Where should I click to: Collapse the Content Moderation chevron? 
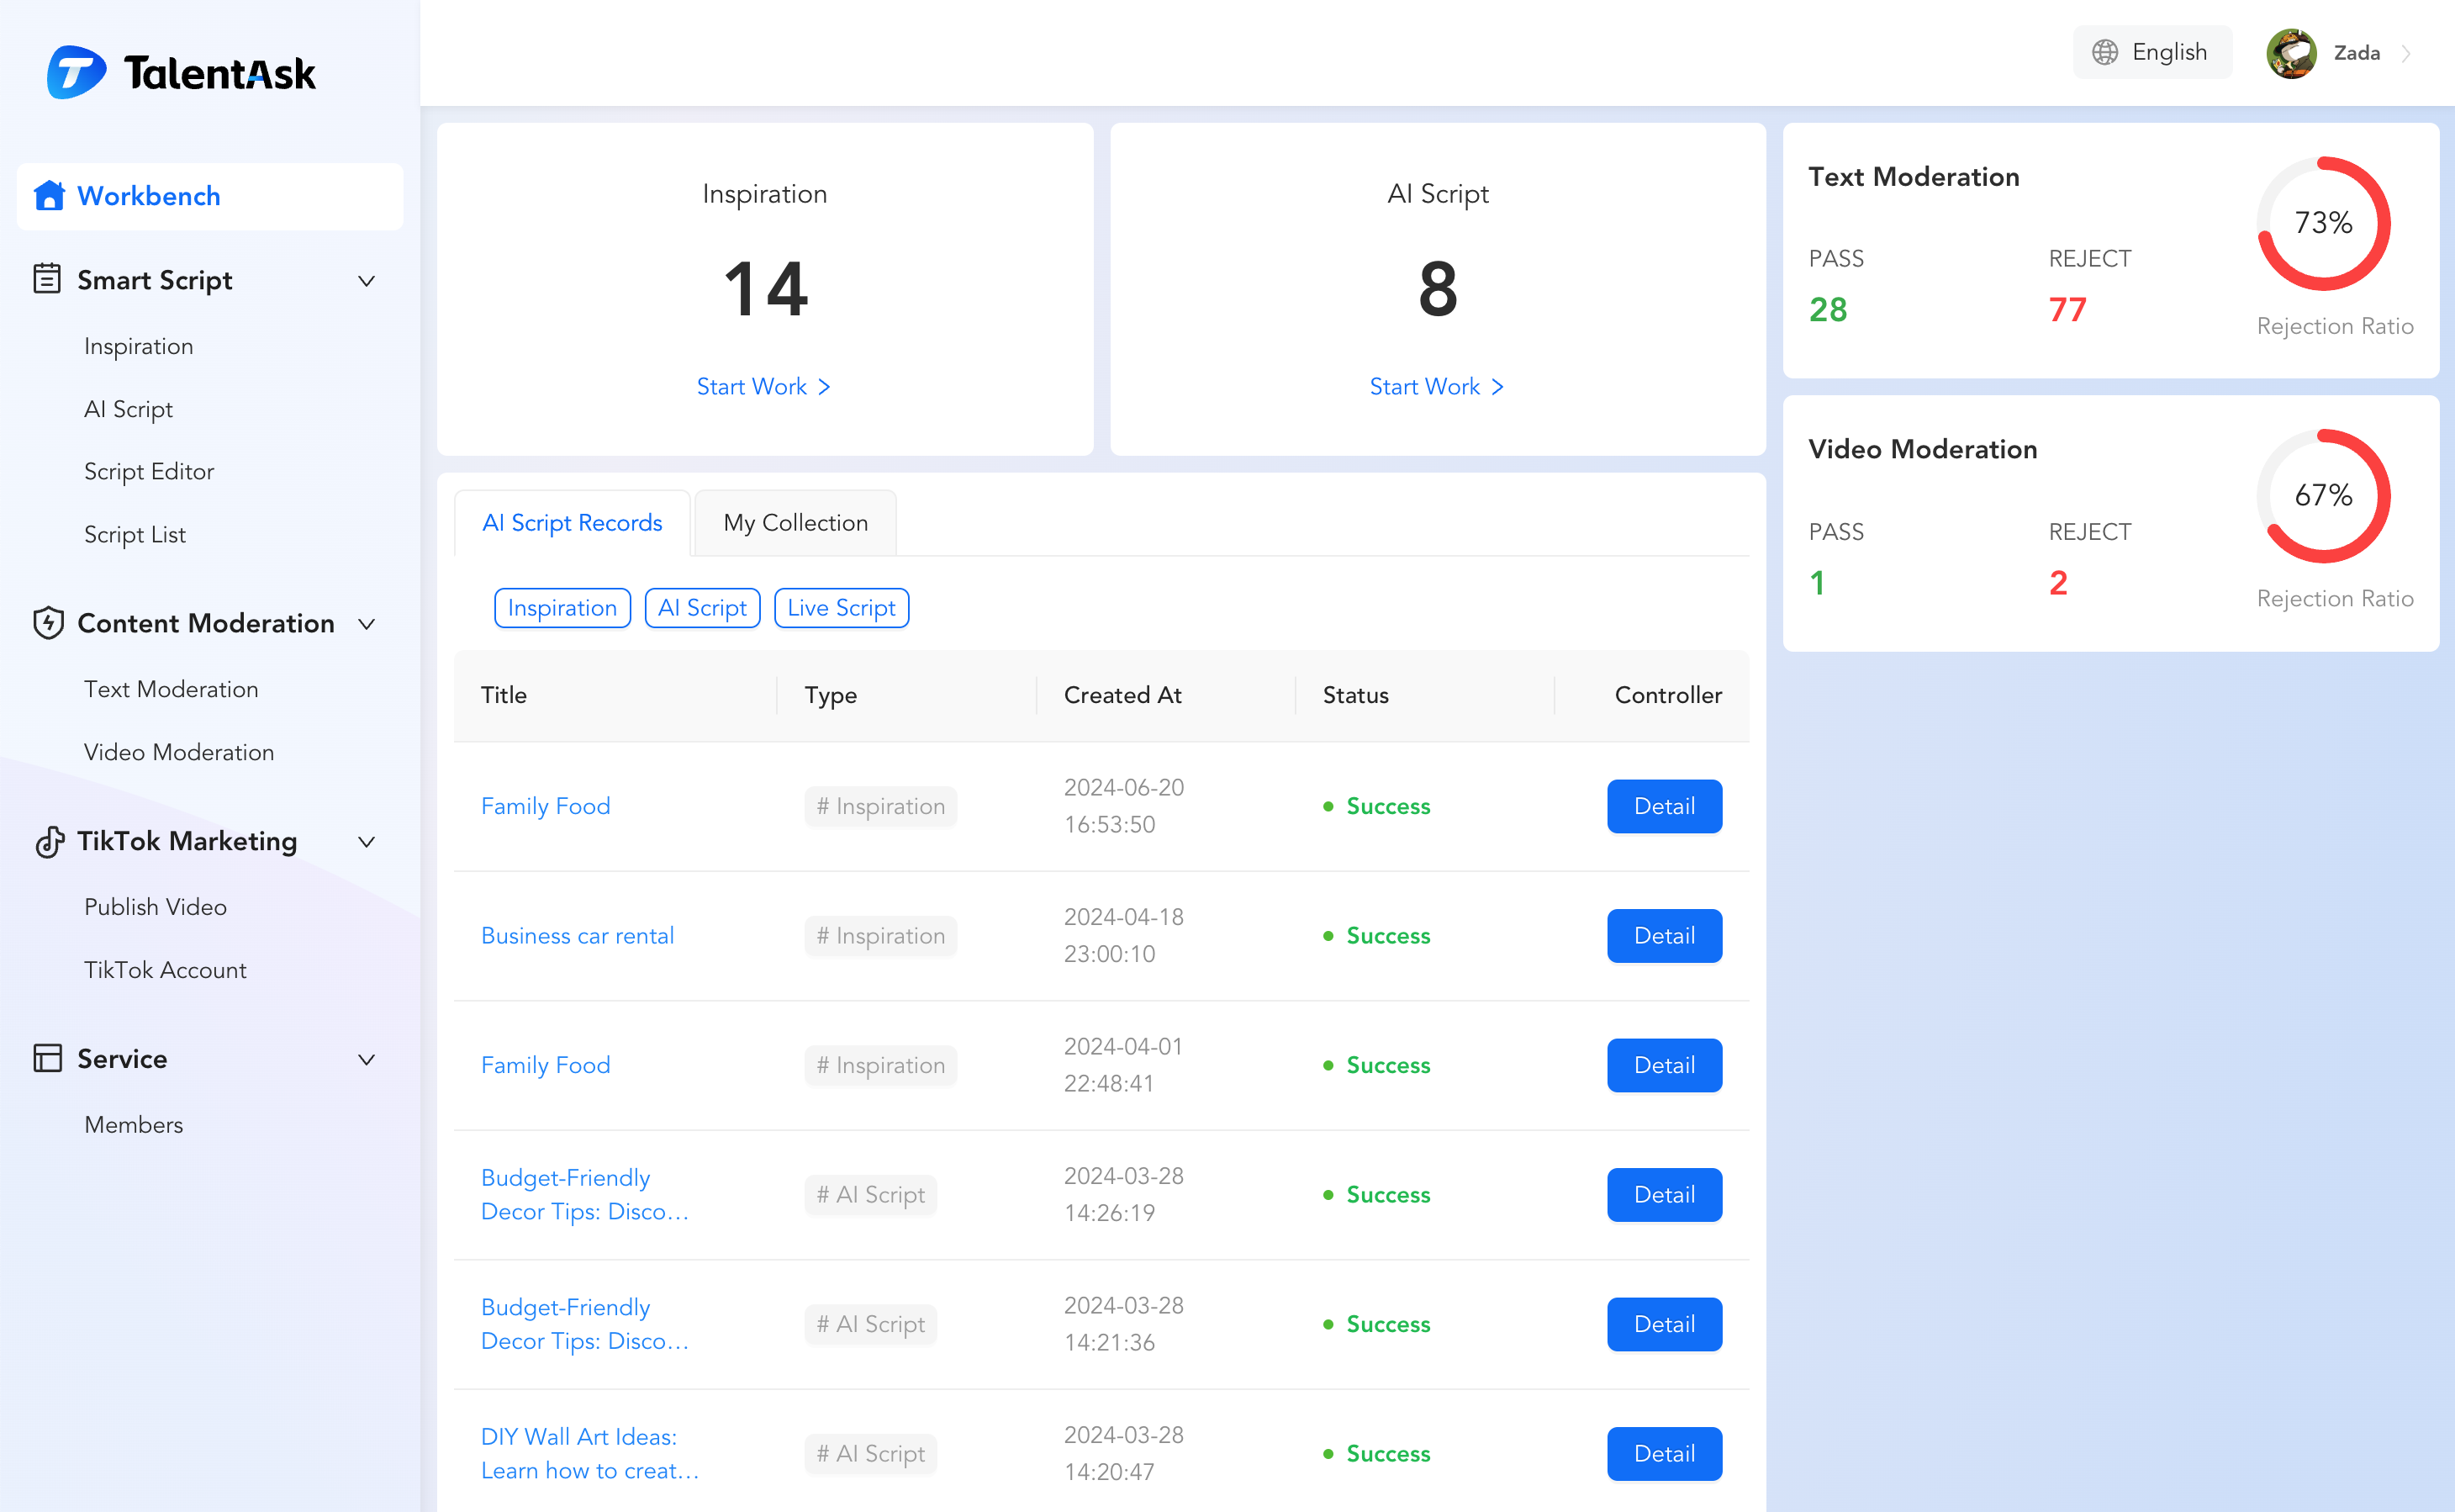[x=367, y=624]
